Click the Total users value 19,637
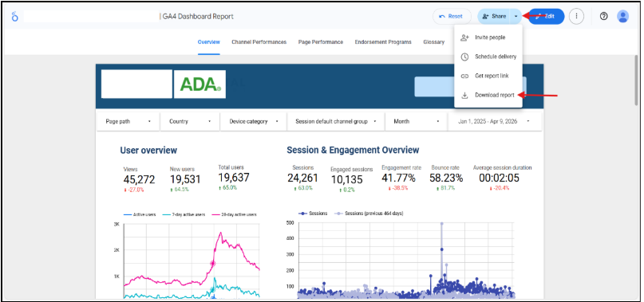 (233, 178)
